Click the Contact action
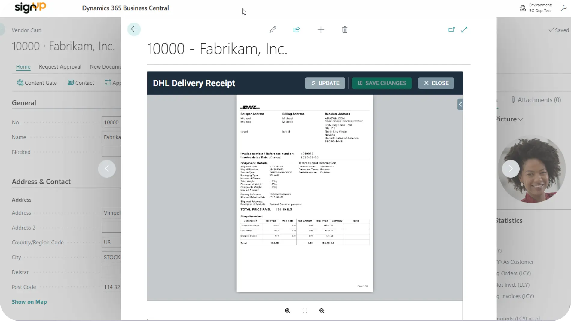 click(81, 83)
